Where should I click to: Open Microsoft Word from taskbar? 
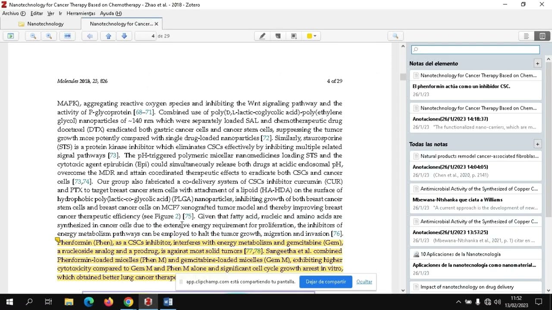[x=168, y=302]
